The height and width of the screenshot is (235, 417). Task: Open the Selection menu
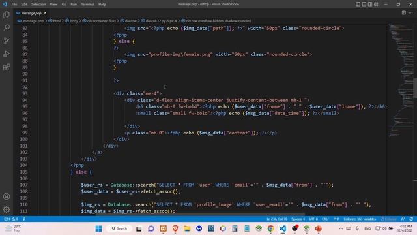click(38, 5)
